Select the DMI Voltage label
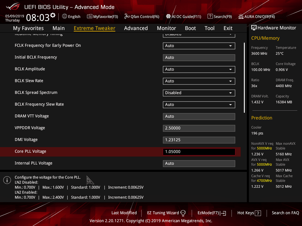The height and width of the screenshot is (226, 302). coord(26,140)
